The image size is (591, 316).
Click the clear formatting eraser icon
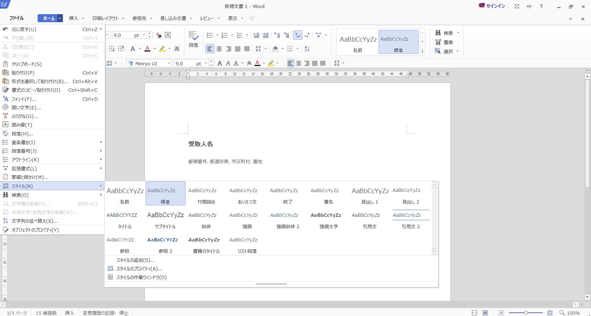pyautogui.click(x=159, y=35)
